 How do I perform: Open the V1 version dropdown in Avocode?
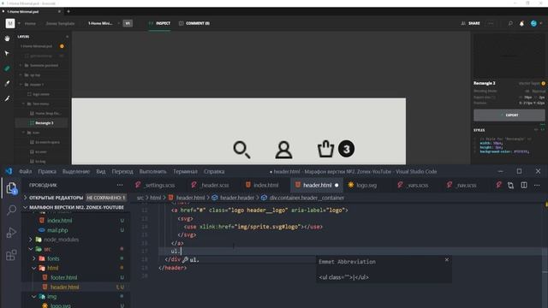click(128, 23)
